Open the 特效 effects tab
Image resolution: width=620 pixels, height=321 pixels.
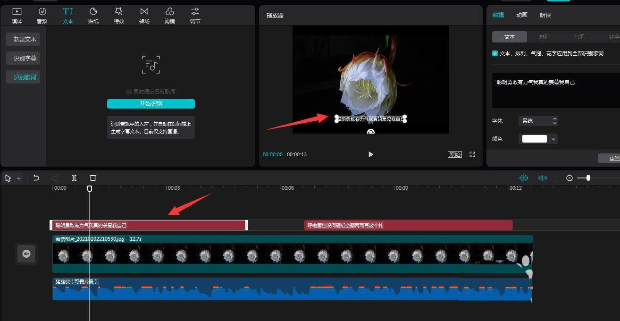119,16
